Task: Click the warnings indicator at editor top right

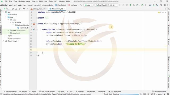Action: pos(159,12)
